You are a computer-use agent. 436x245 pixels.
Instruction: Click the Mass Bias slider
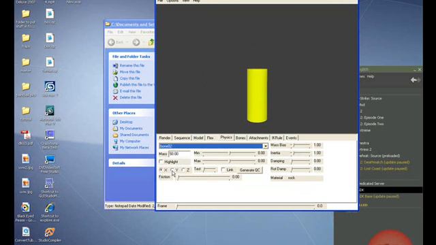(x=300, y=145)
